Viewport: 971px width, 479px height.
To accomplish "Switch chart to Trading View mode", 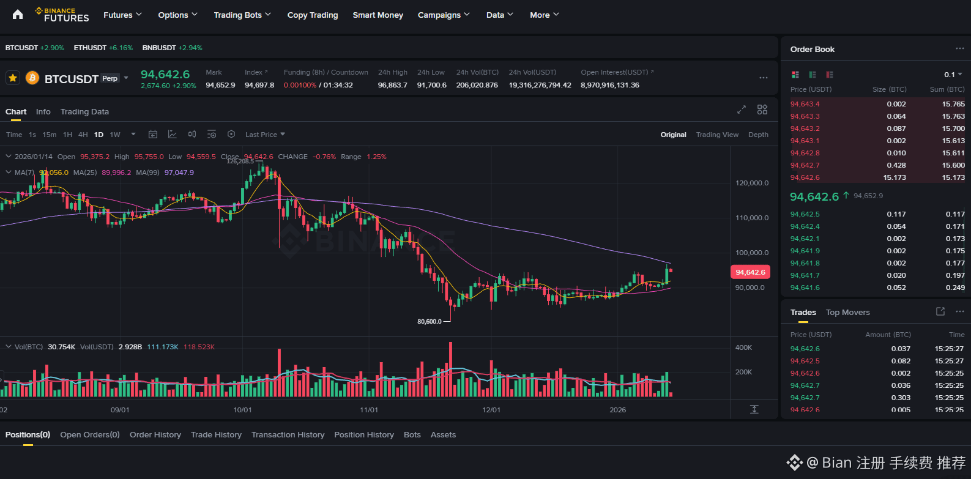I will 717,135.
